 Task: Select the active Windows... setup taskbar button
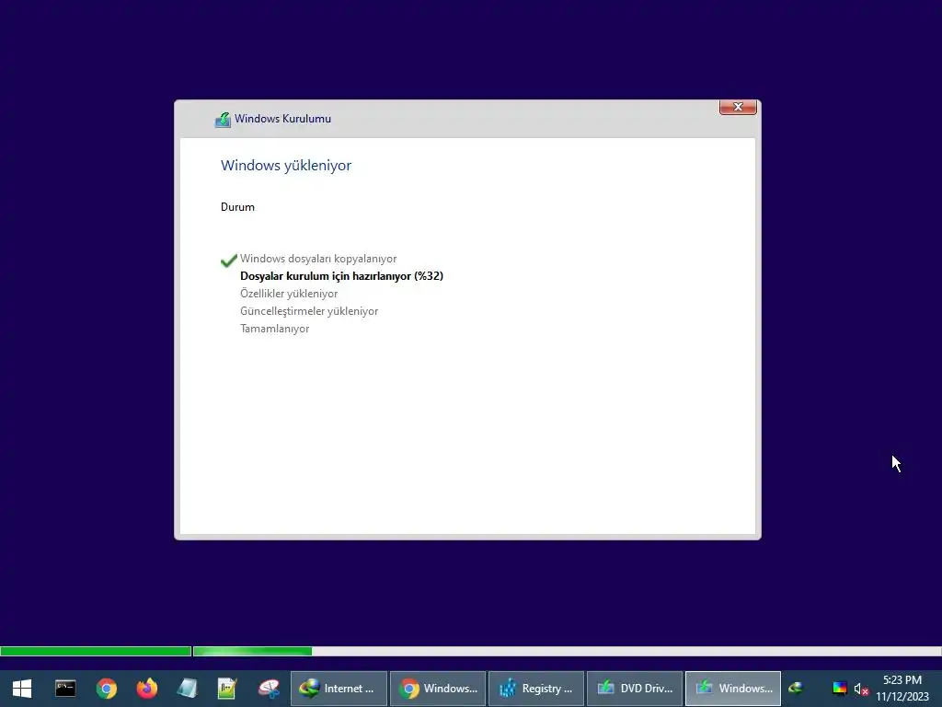click(733, 689)
